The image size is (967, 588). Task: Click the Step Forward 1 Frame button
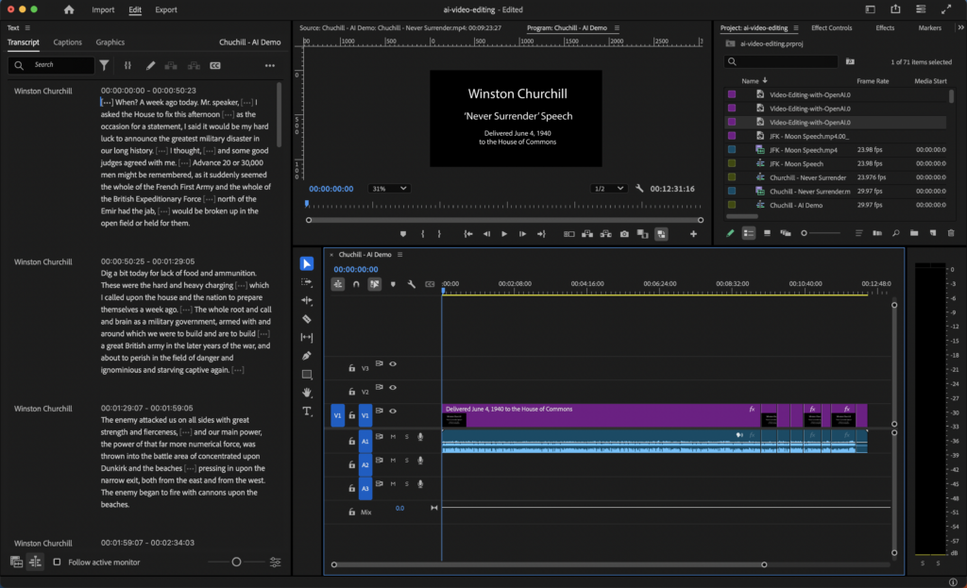pyautogui.click(x=522, y=234)
